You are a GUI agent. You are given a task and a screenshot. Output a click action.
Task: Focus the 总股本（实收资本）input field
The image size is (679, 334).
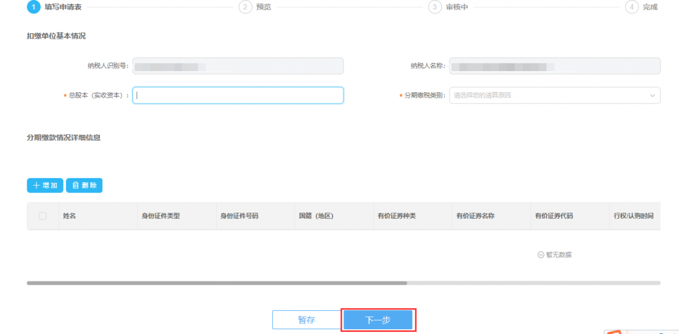238,96
